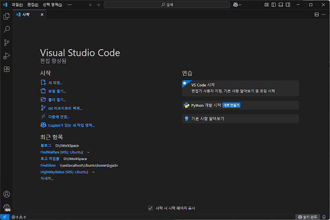Toggle primary side bar visibility
The image size is (330, 220).
pyautogui.click(x=274, y=5)
